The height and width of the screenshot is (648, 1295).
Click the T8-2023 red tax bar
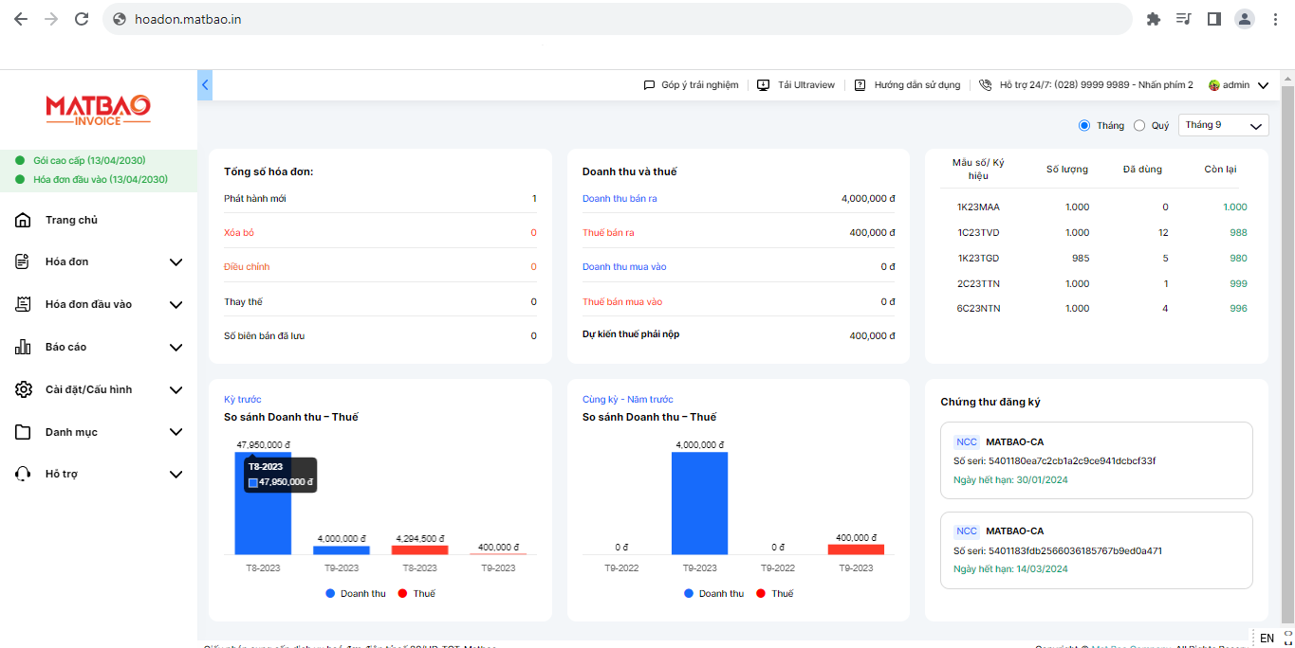point(419,549)
